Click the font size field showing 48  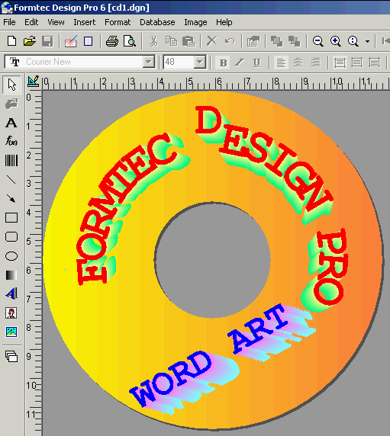point(179,62)
